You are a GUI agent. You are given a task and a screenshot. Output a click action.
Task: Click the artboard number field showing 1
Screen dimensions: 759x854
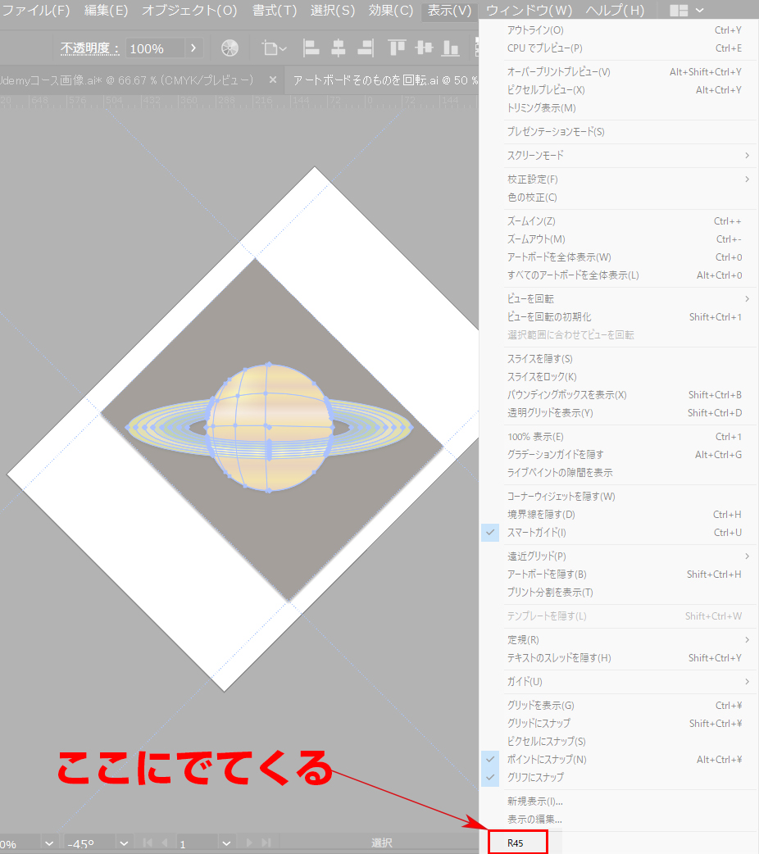point(198,843)
